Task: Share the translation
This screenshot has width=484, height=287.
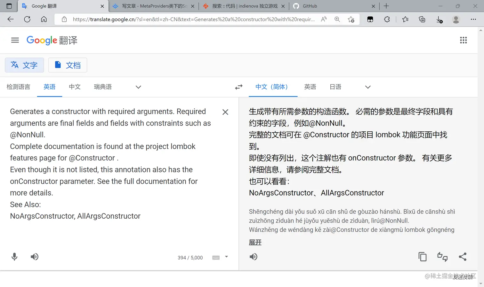Action: pos(463,257)
